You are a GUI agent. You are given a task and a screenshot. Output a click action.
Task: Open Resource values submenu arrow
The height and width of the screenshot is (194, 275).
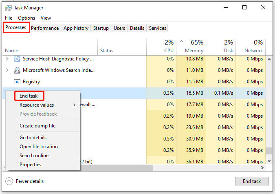click(x=75, y=105)
